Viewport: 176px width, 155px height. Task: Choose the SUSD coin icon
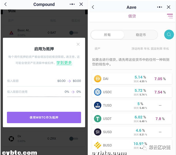click(98, 132)
